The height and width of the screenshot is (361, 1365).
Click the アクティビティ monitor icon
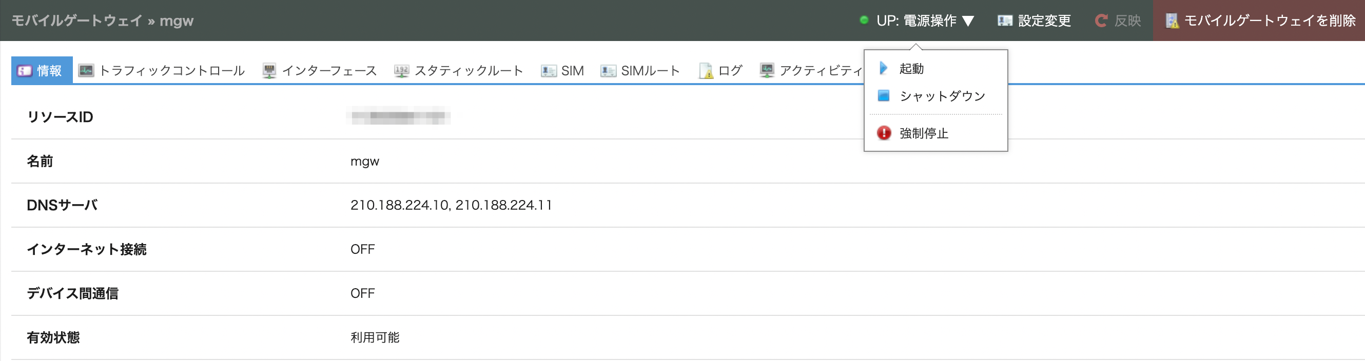[x=767, y=70]
